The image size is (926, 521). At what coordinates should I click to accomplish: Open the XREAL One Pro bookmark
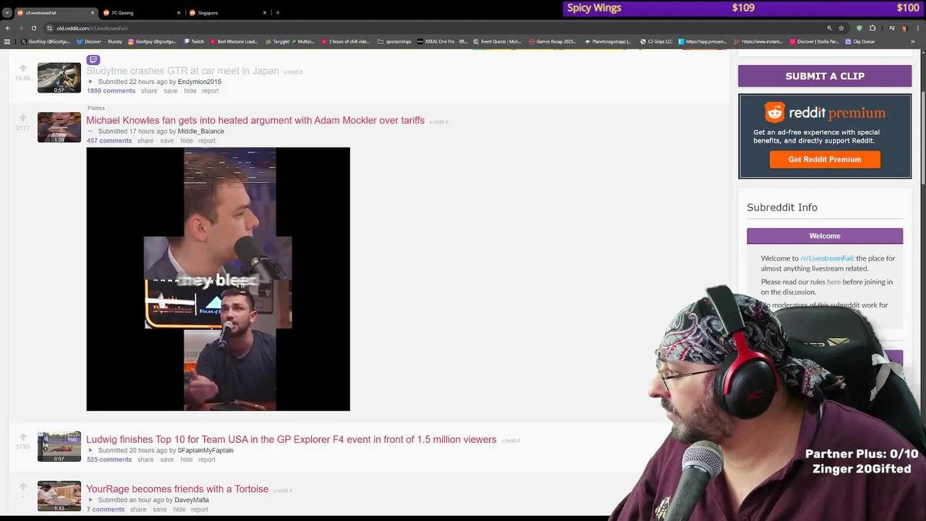(442, 41)
